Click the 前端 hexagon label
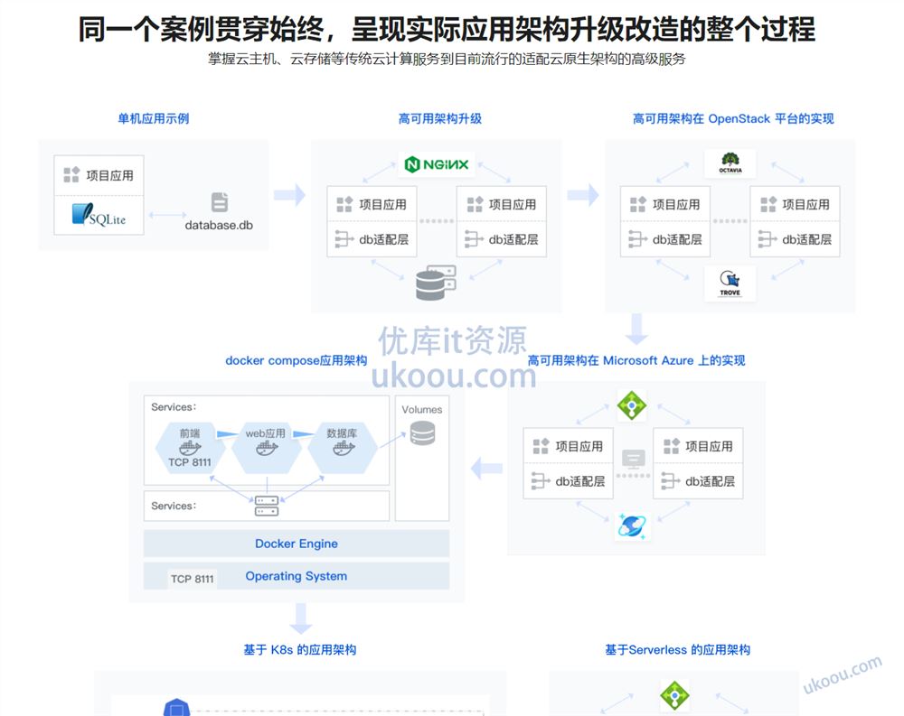904x716 pixels. (190, 433)
